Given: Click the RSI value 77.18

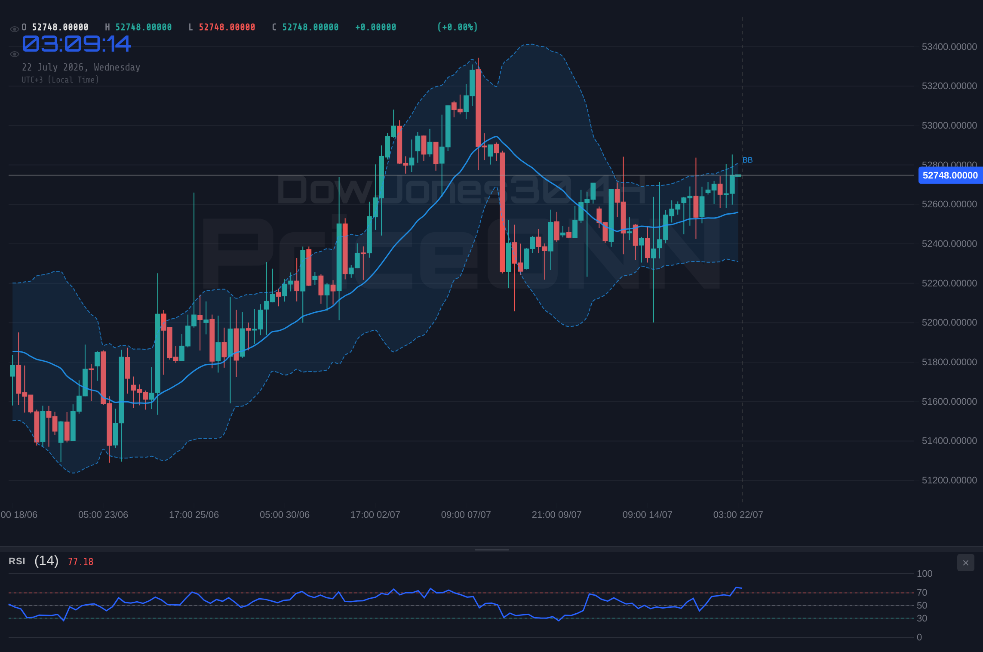Looking at the screenshot, I should (80, 562).
